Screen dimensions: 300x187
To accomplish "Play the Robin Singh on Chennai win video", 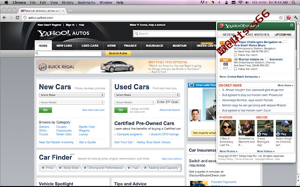I will click(x=284, y=128).
